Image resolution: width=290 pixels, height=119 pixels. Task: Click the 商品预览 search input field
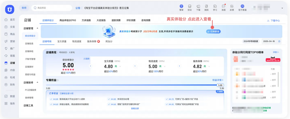coord(52,8)
